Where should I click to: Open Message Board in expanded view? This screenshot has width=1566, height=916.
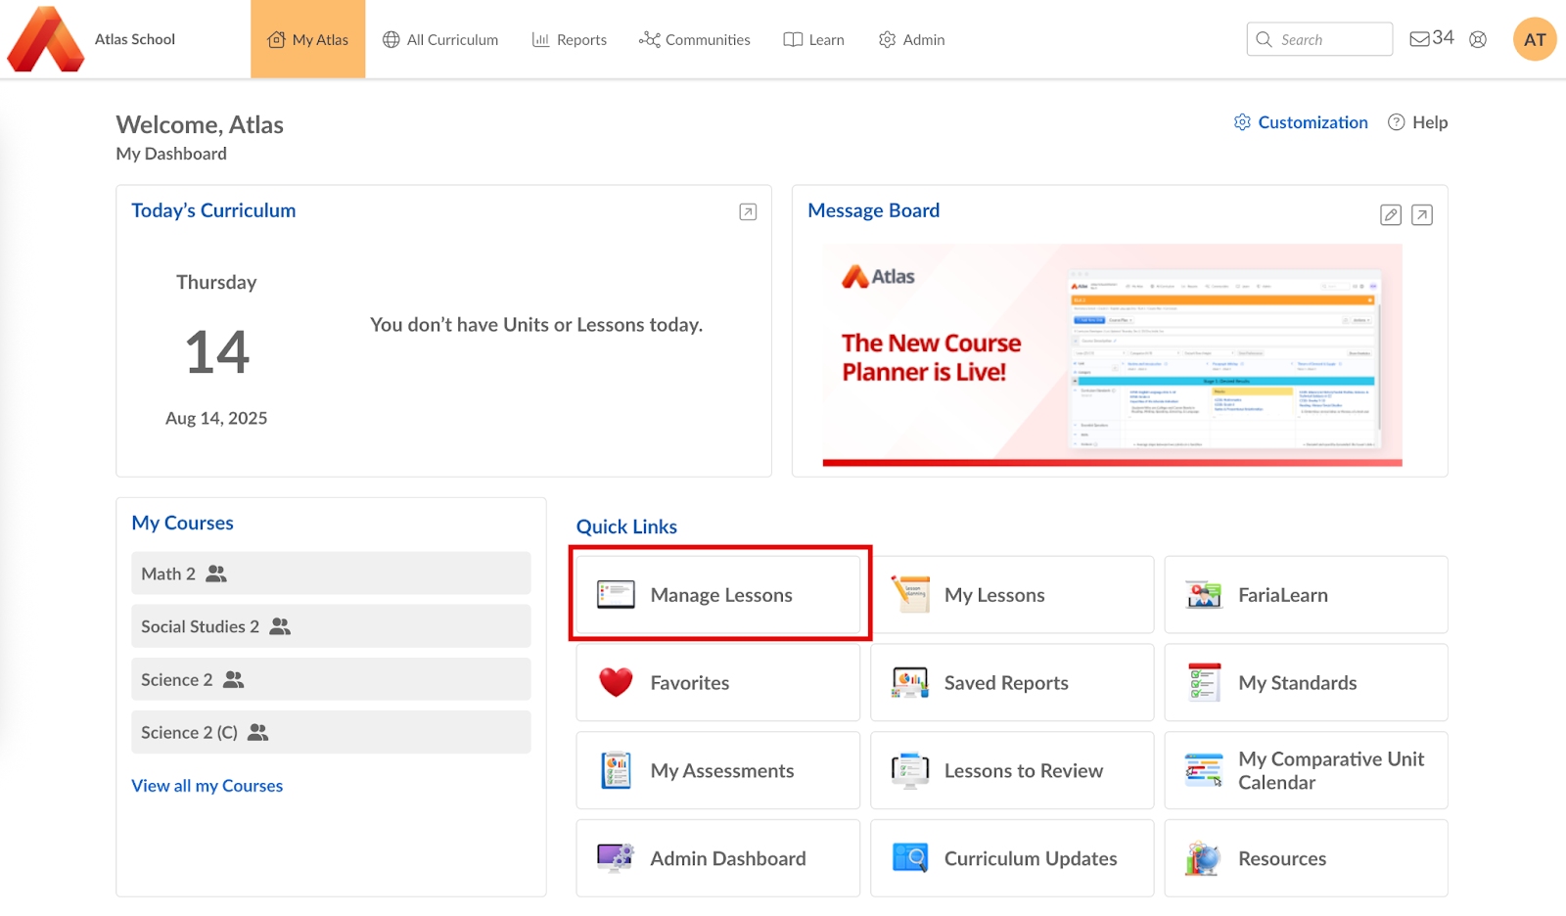pyautogui.click(x=1422, y=215)
